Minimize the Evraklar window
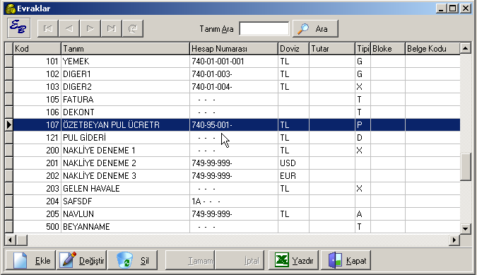477x275 pixels. [x=441, y=8]
